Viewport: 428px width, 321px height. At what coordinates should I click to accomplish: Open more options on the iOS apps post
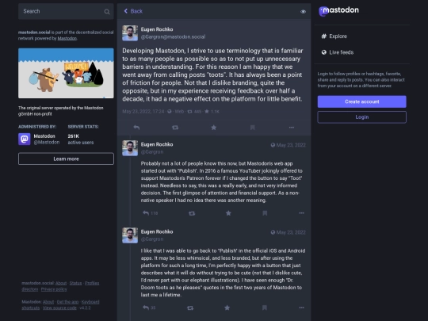tap(301, 308)
